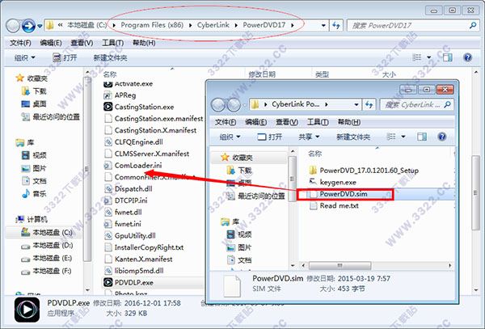
Task: Select 桌面 in back window sidebar
Action: pos(34,104)
